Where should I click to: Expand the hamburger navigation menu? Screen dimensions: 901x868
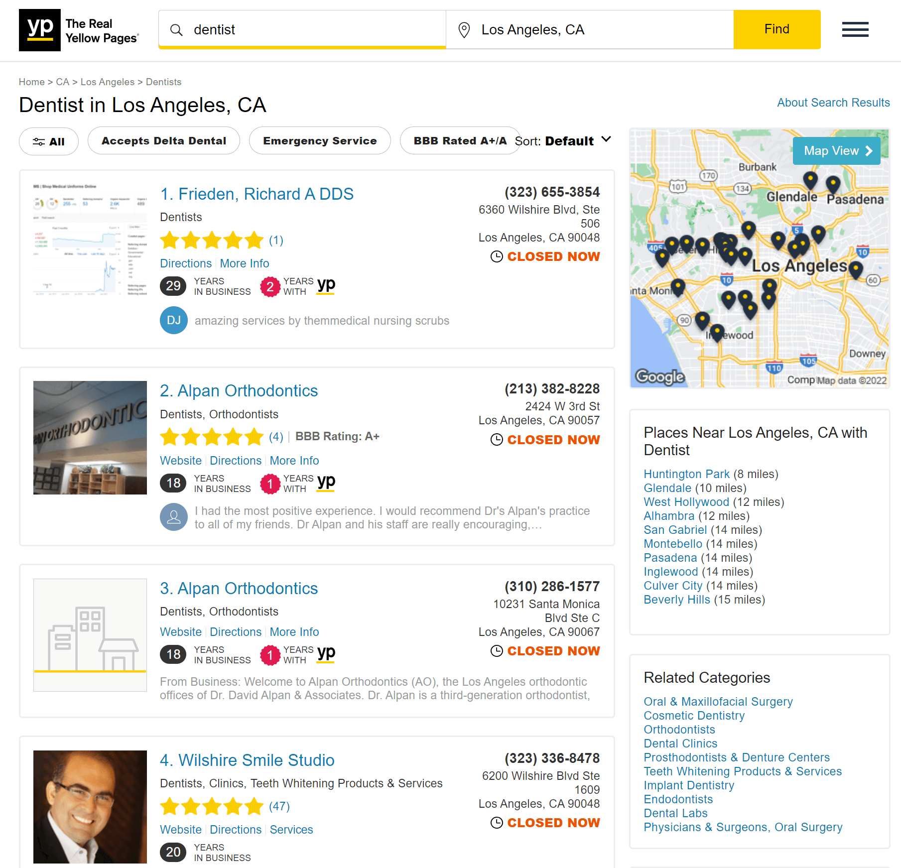(x=855, y=30)
